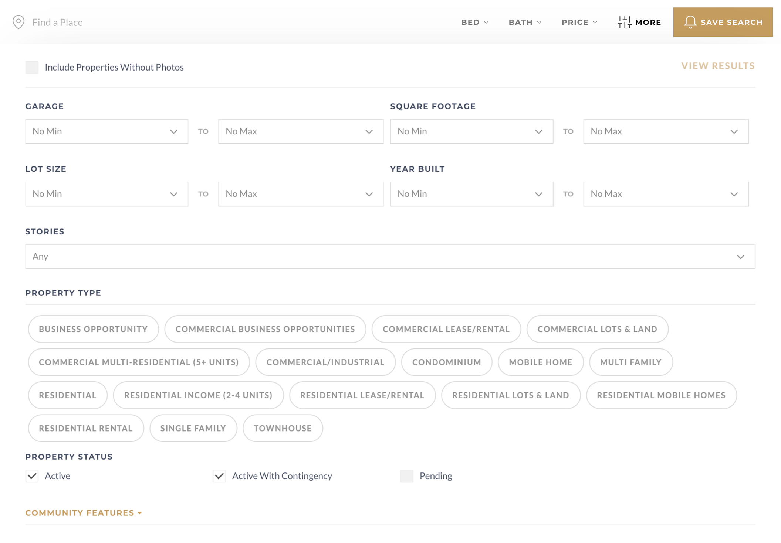Check the Pending status checkbox
Image resolution: width=781 pixels, height=543 pixels.
coord(406,476)
